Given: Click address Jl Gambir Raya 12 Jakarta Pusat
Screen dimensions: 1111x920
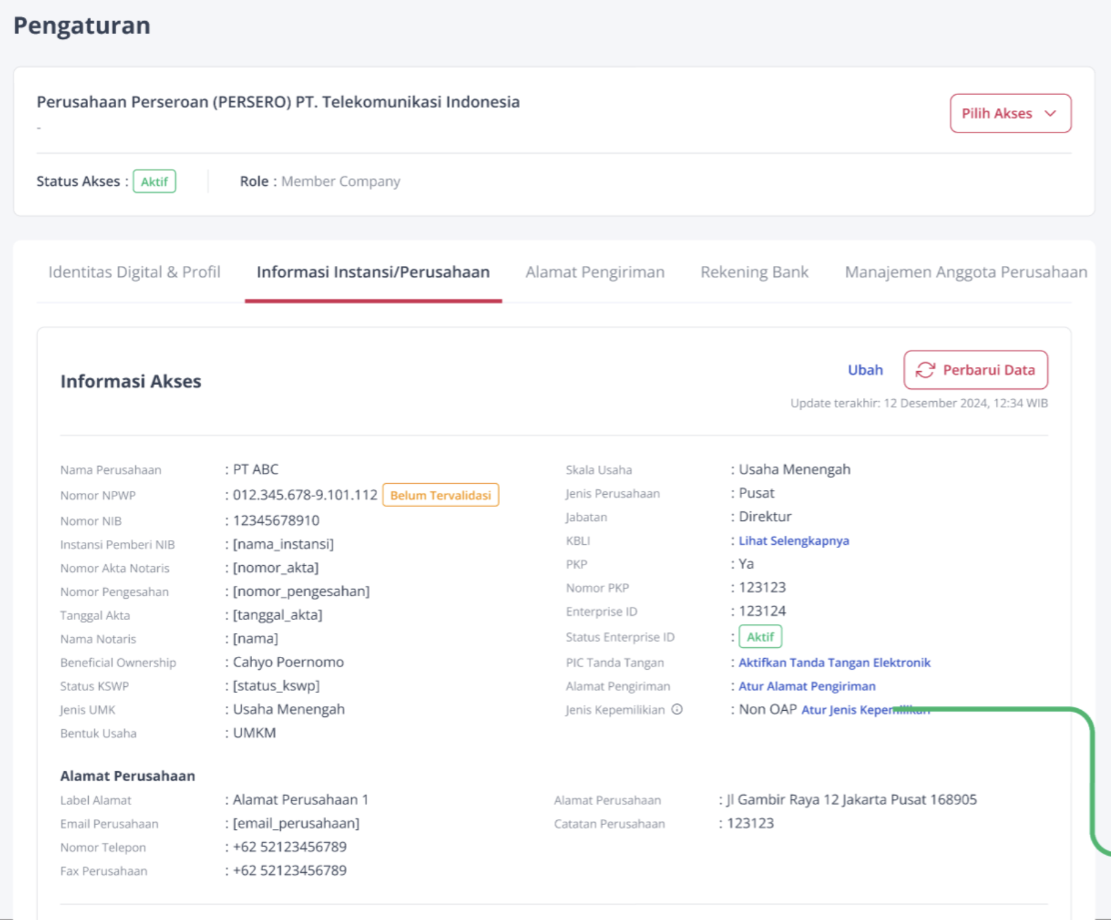Looking at the screenshot, I should (851, 800).
